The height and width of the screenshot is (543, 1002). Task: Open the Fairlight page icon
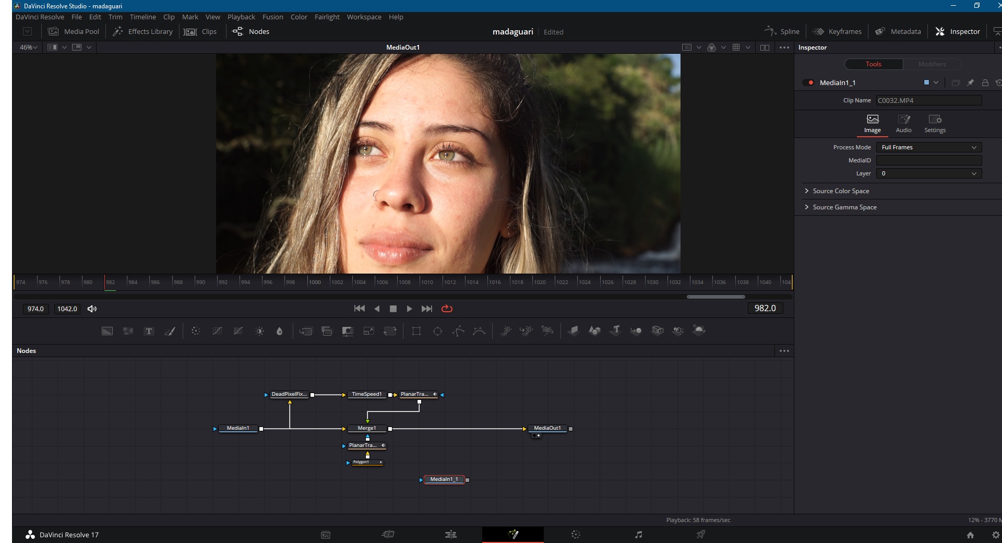pyautogui.click(x=638, y=535)
